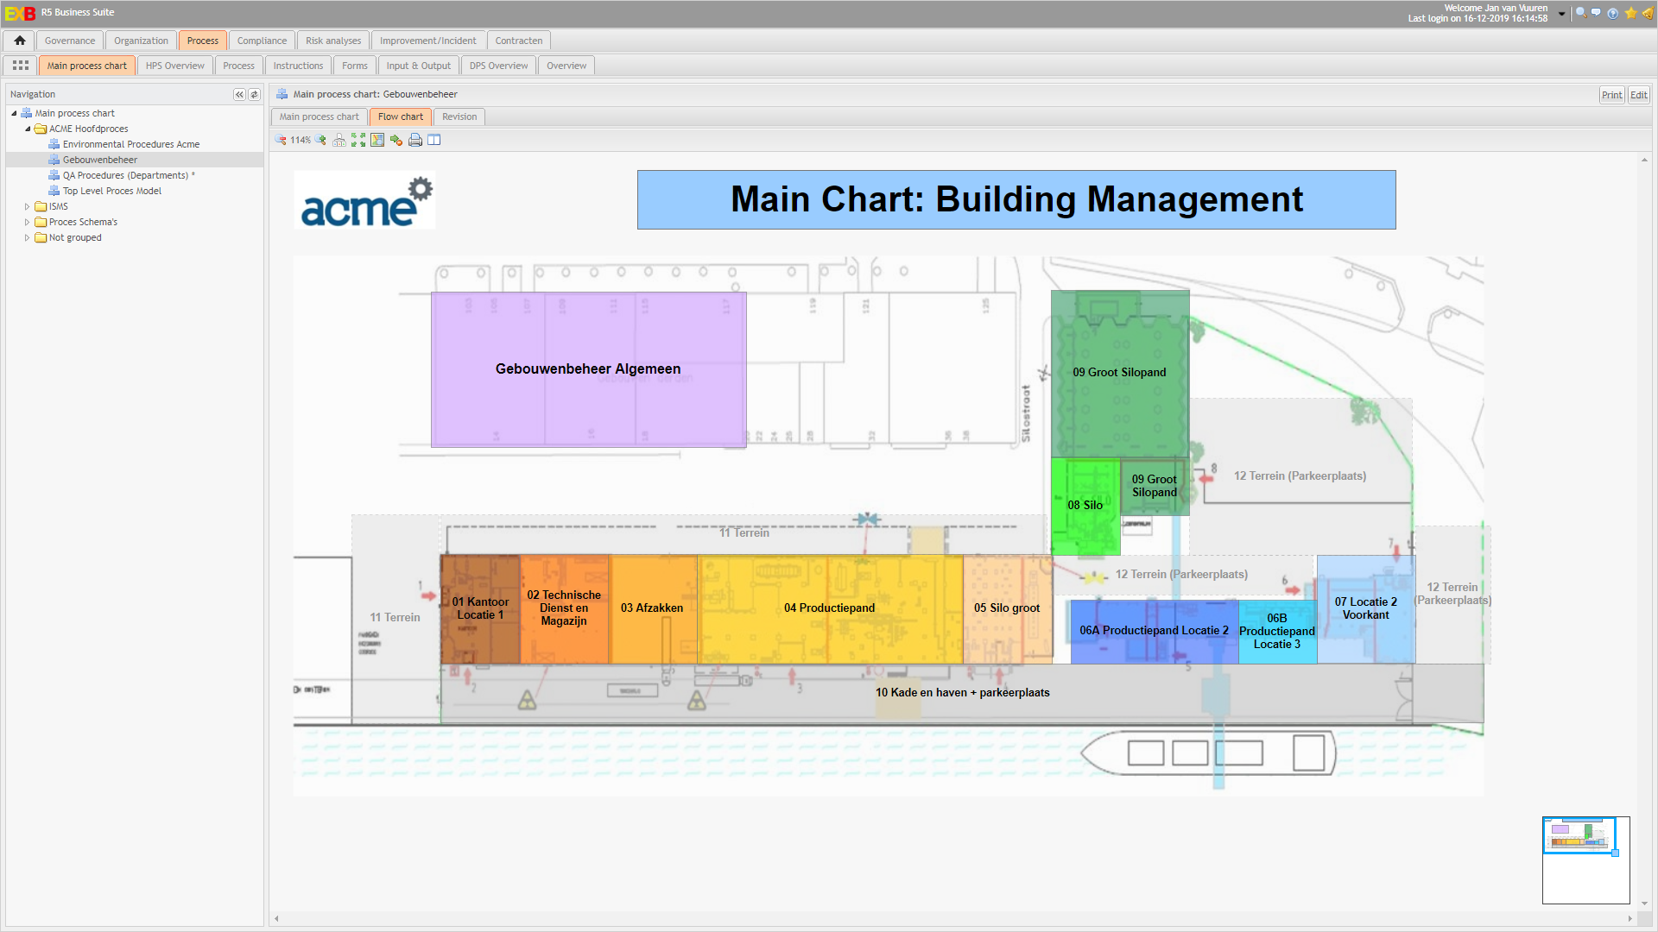Open the Risk analyses menu tab

tap(333, 41)
